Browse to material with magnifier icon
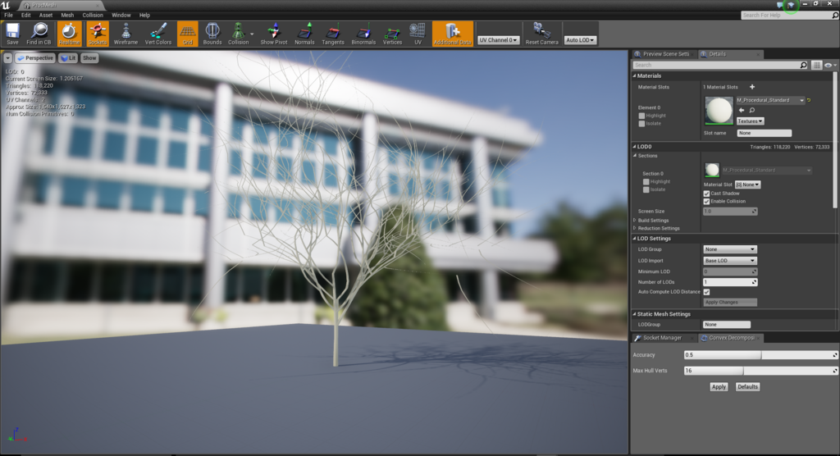This screenshot has height=456, width=840. coord(752,111)
